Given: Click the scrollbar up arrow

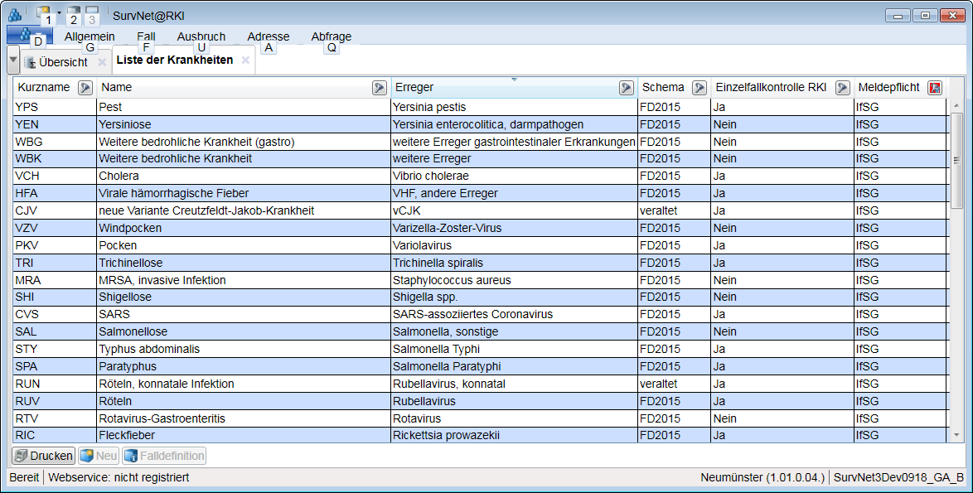Looking at the screenshot, I should 956,106.
